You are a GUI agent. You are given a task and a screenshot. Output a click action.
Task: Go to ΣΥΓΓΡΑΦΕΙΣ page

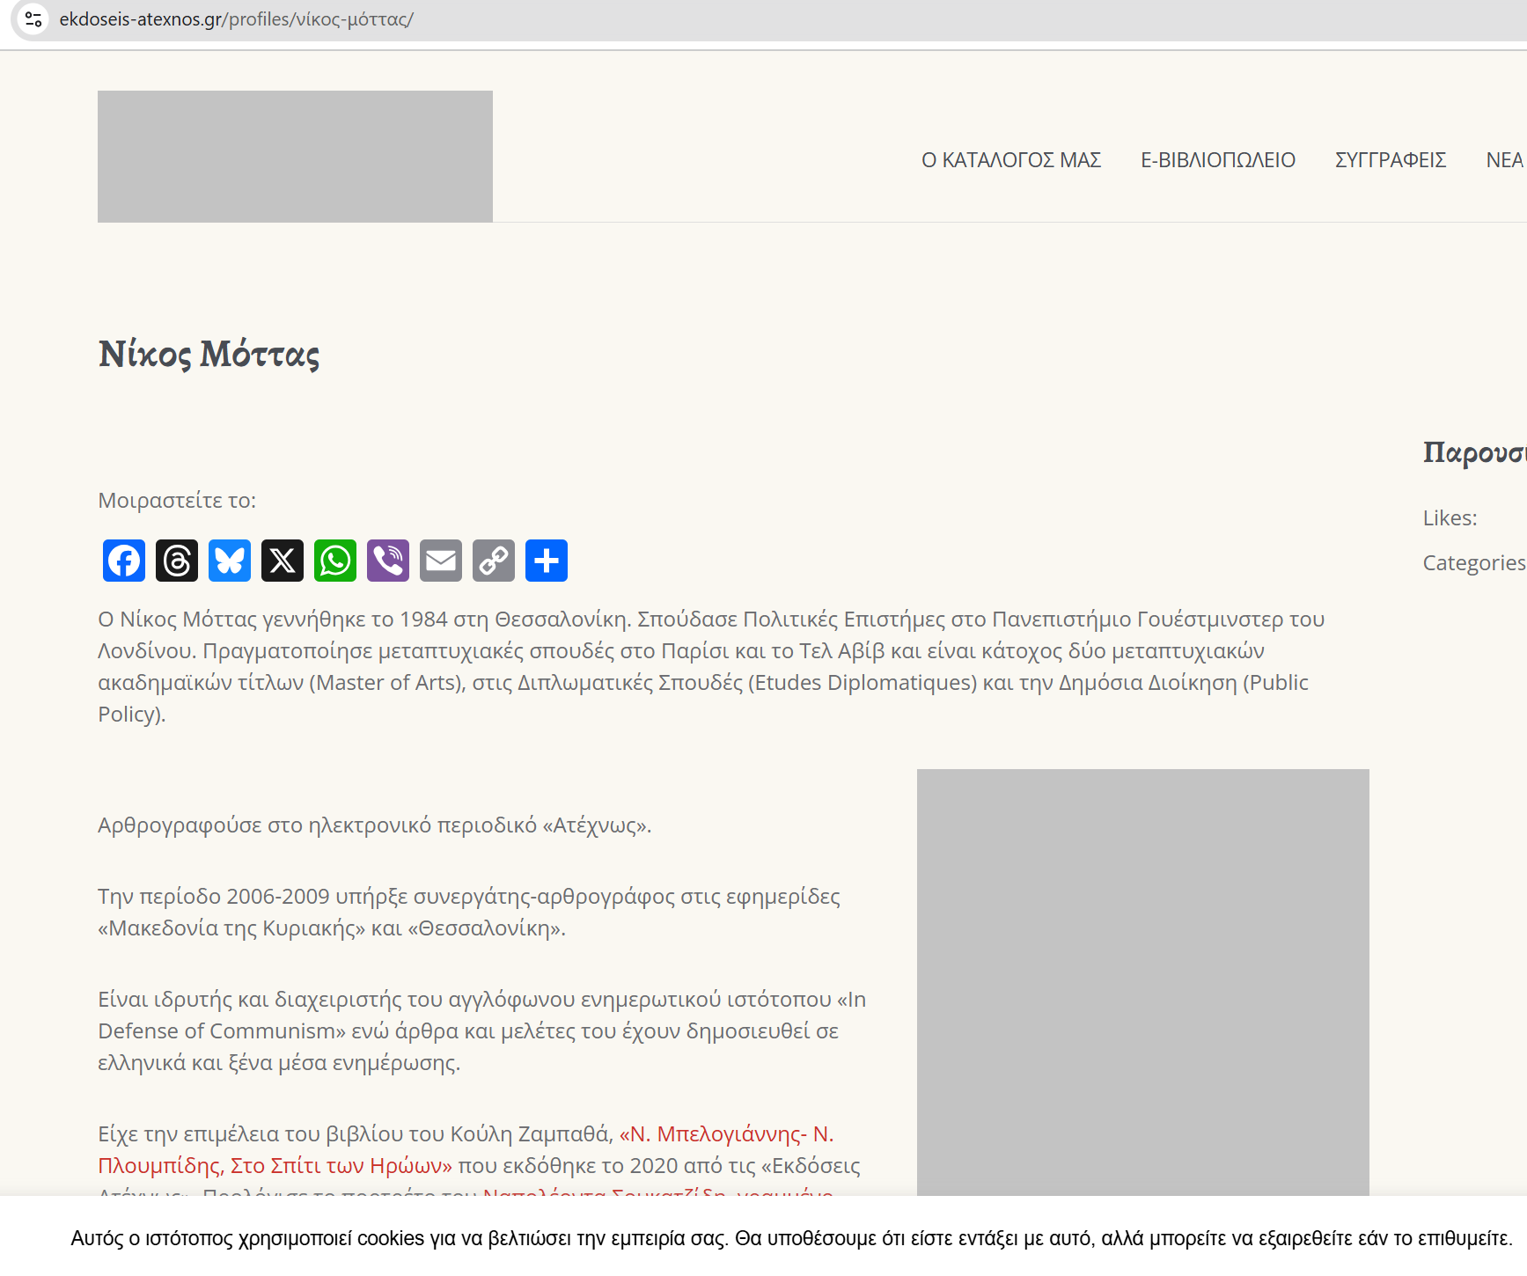pyautogui.click(x=1391, y=160)
